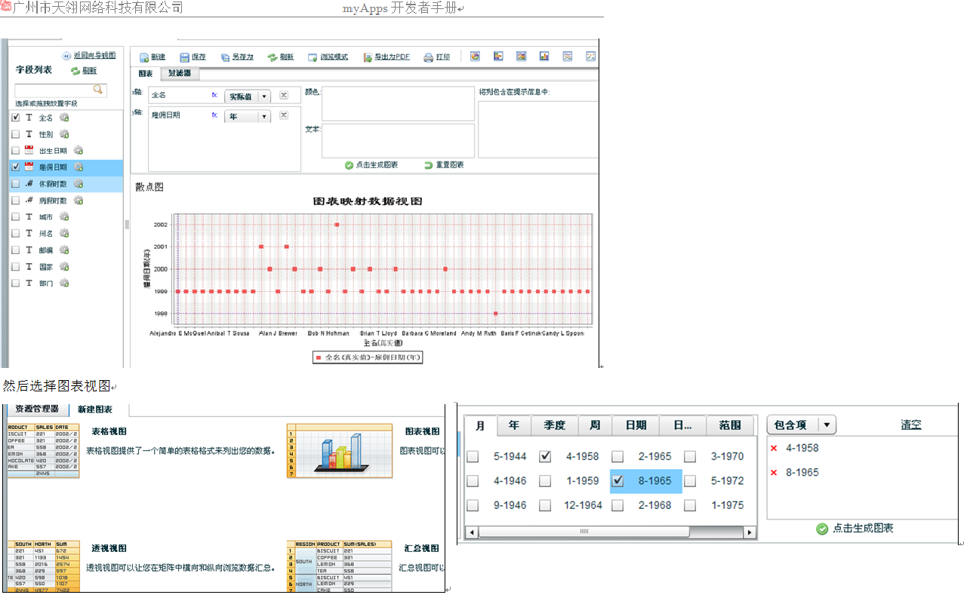Check the 12-1964 month checkbox
The width and height of the screenshot is (976, 601).
click(545, 505)
